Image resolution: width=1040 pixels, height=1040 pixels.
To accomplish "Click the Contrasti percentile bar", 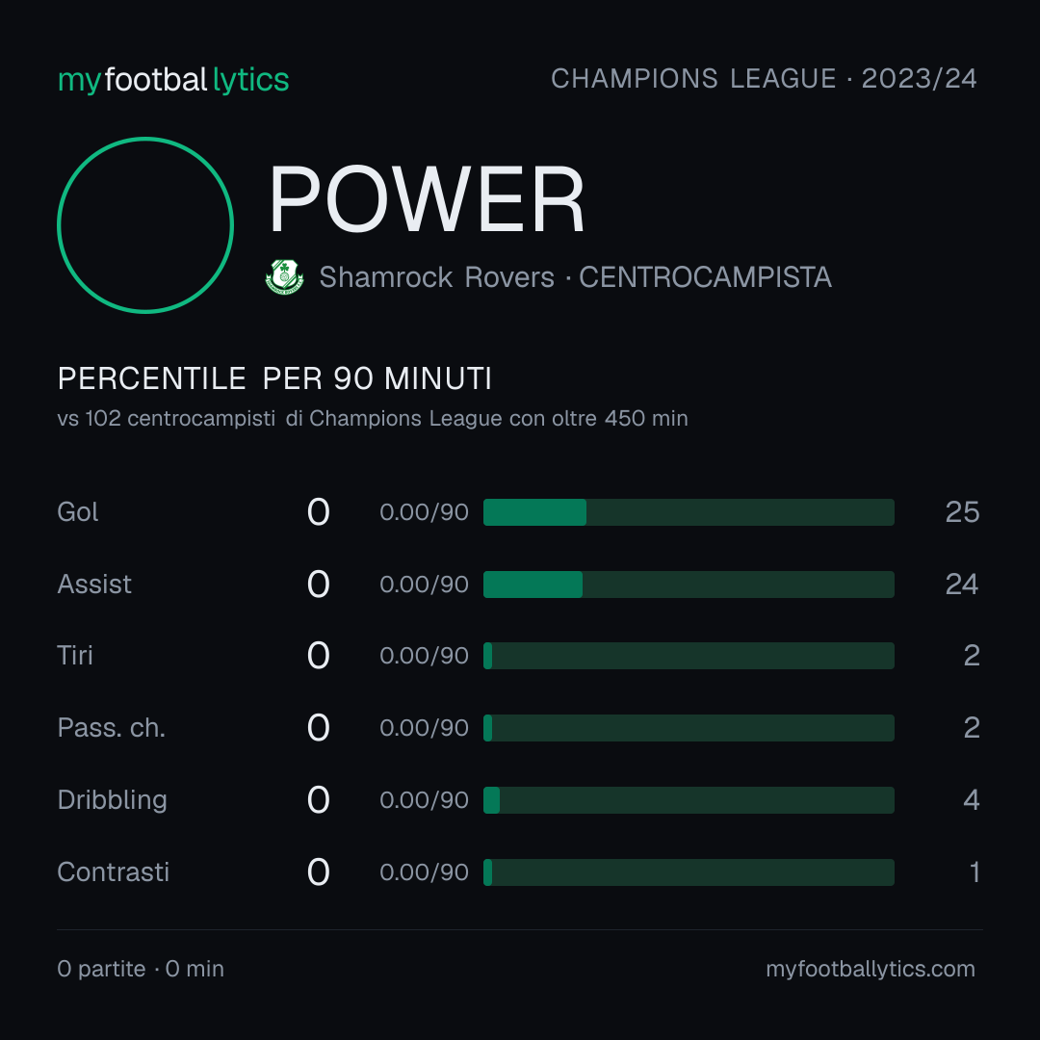I will click(x=689, y=872).
